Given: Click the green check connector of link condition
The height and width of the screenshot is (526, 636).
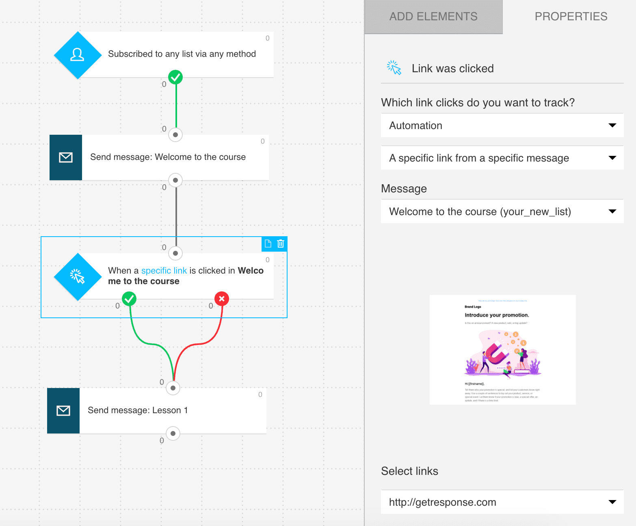Looking at the screenshot, I should [129, 299].
